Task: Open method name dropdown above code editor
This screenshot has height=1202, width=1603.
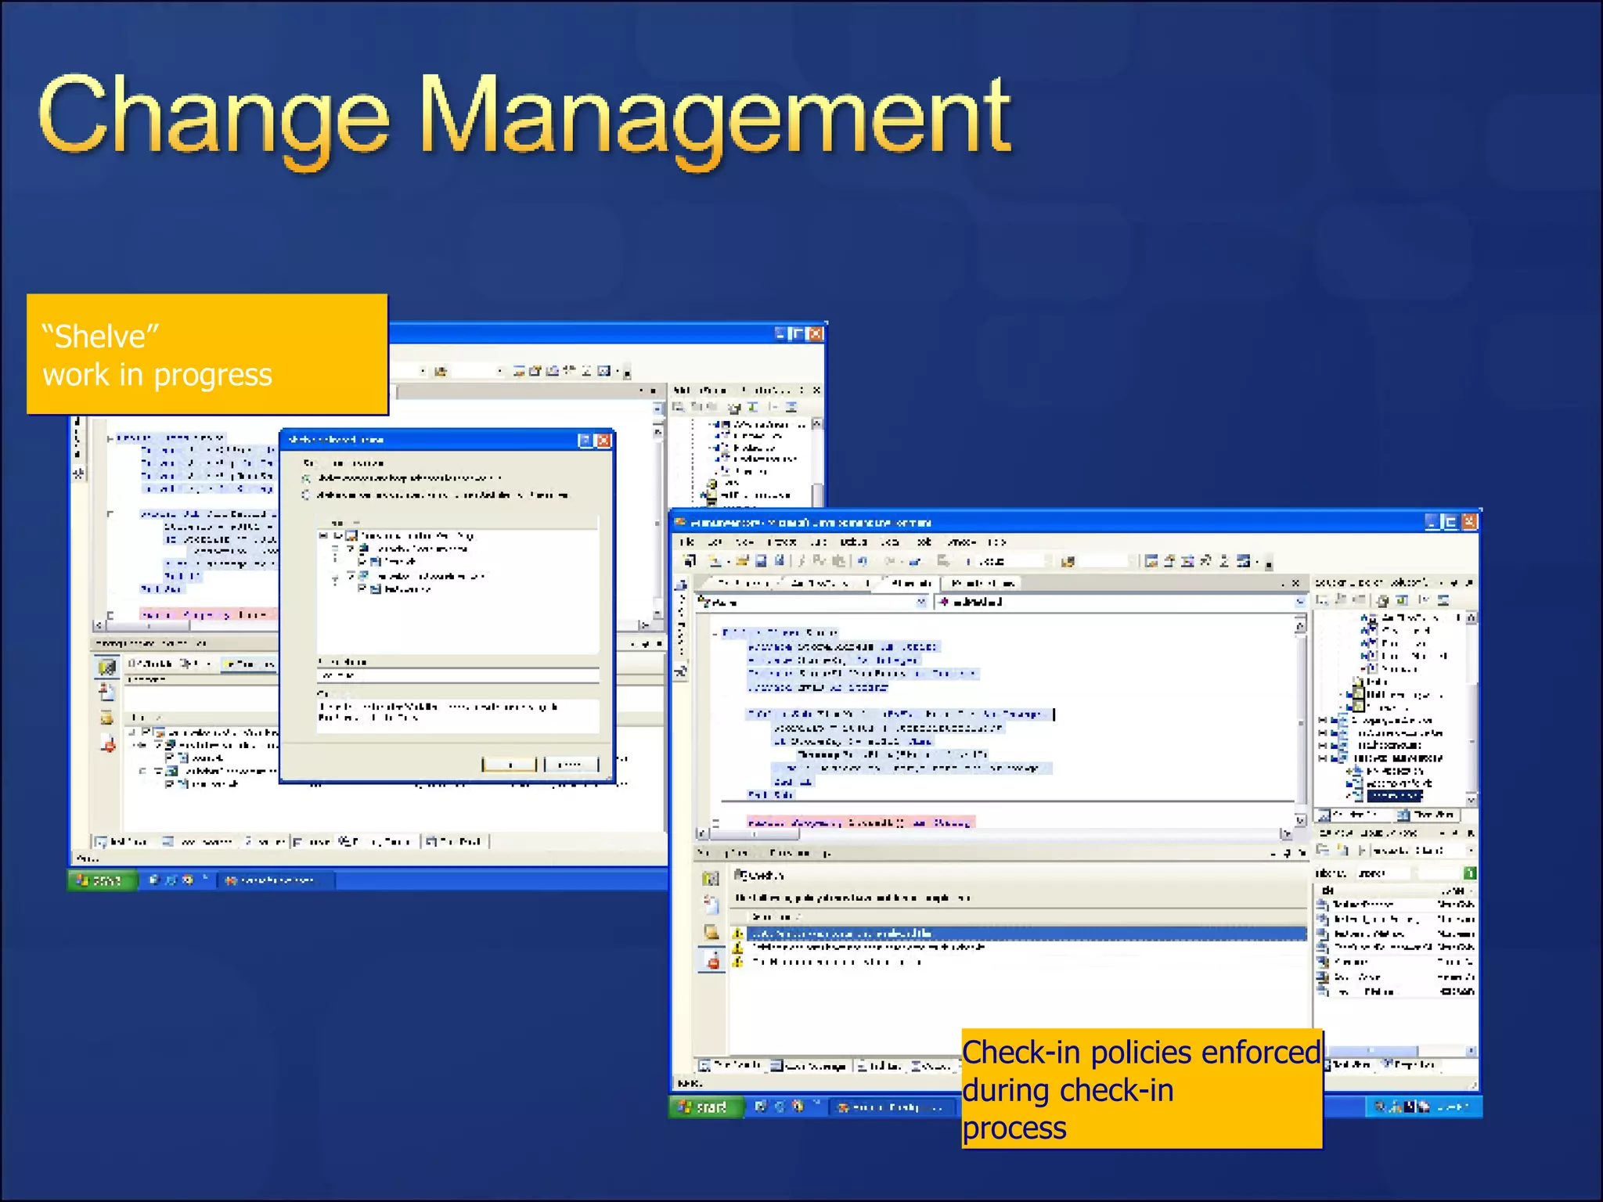Action: (1299, 602)
